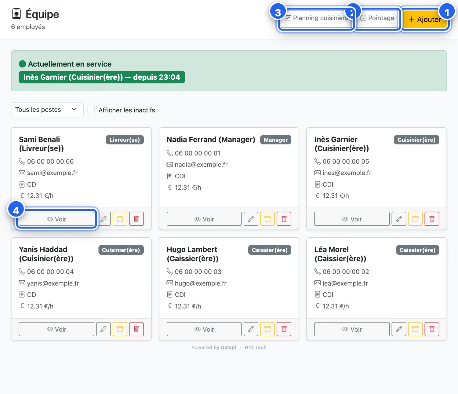Click the Ajouter button
This screenshot has height=394, width=458.
point(425,19)
